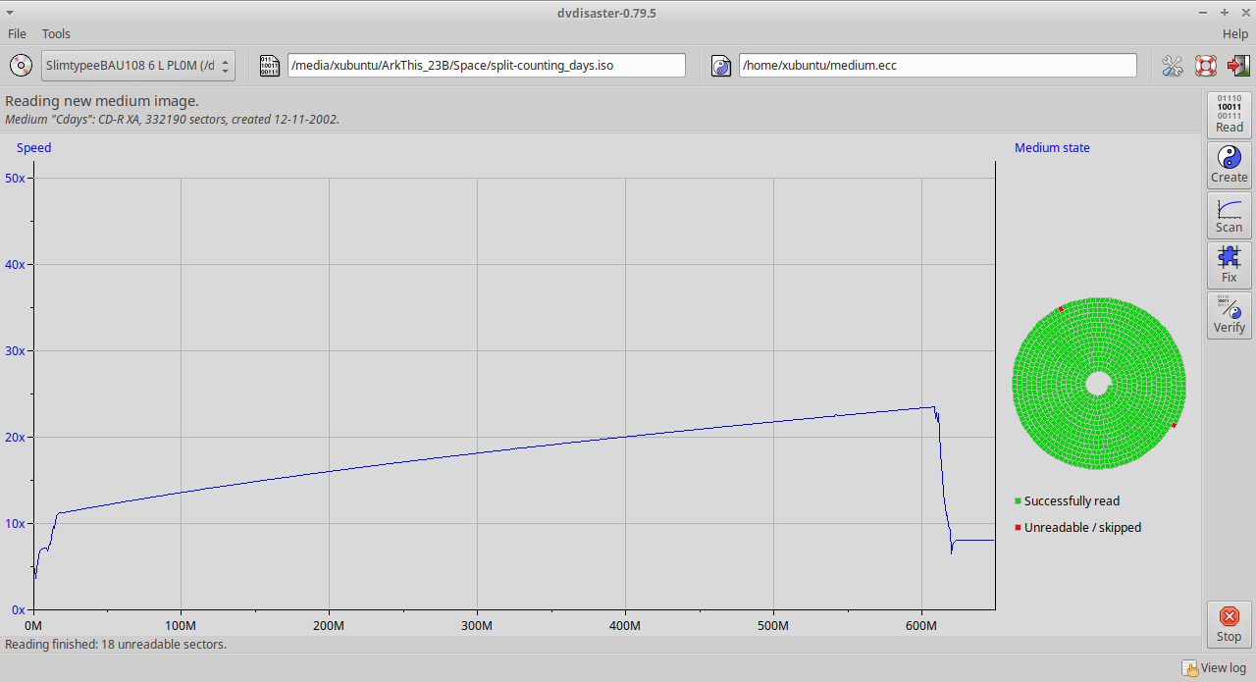1256x682 pixels.
Task: Start a medium Scan
Action: 1229,215
